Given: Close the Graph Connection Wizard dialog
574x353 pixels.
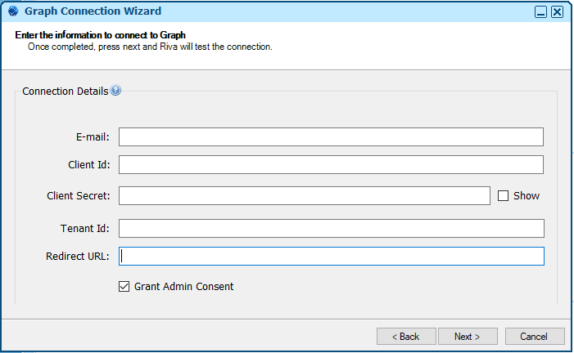Looking at the screenshot, I should point(557,12).
